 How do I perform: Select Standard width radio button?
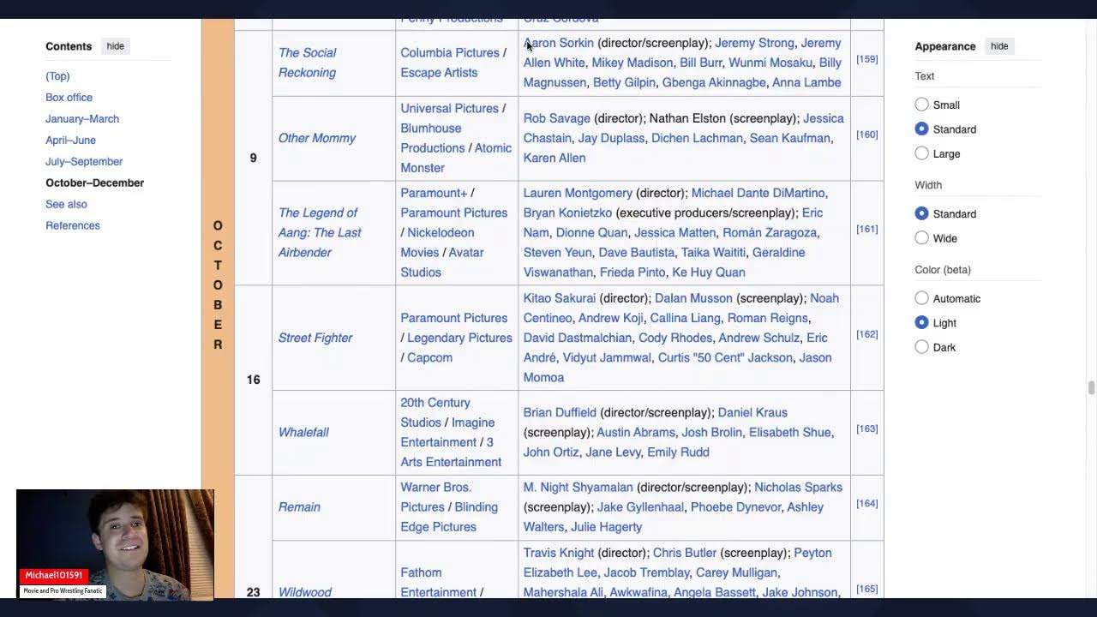point(921,213)
